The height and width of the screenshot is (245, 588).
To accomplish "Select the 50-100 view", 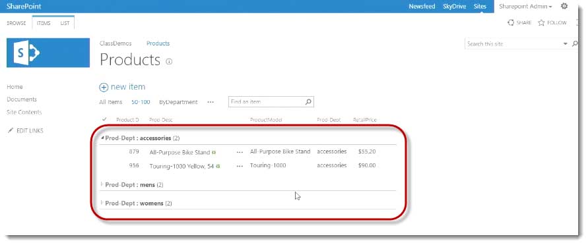I will point(141,102).
